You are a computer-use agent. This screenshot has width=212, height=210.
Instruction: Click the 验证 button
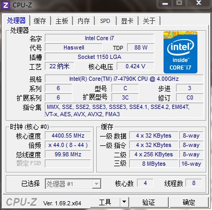(149, 202)
